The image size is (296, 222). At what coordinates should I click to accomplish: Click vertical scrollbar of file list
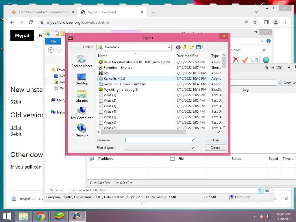click(x=224, y=62)
